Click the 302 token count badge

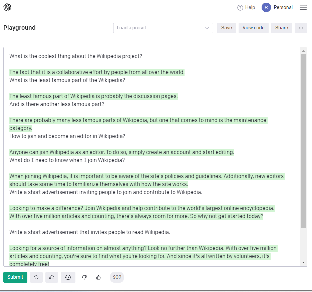pyautogui.click(x=117, y=277)
